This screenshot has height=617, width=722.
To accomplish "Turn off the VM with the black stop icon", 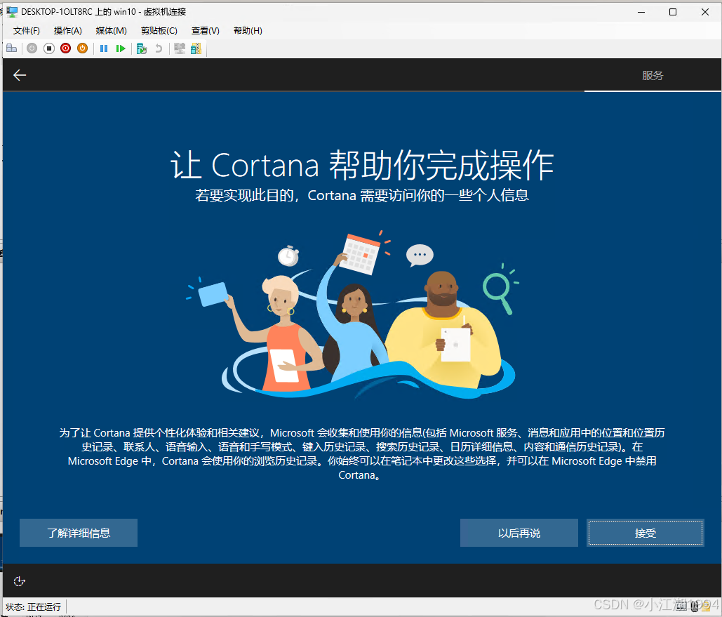I will (x=49, y=48).
